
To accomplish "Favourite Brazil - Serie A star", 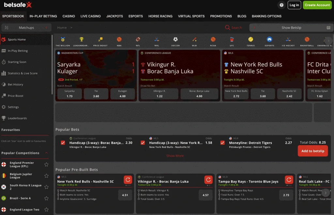I will pos(46,198).
